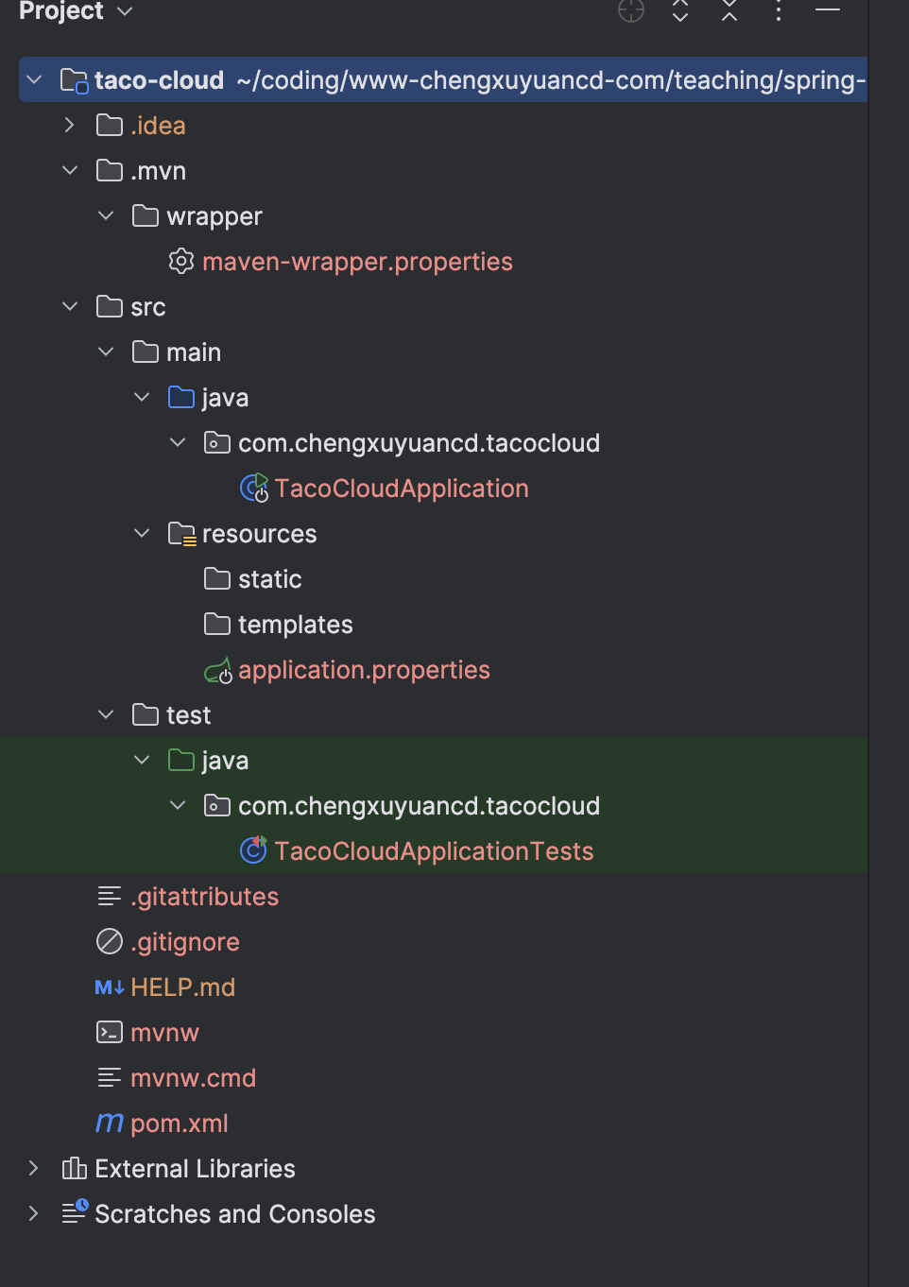Expand the .idea folder

[69, 126]
